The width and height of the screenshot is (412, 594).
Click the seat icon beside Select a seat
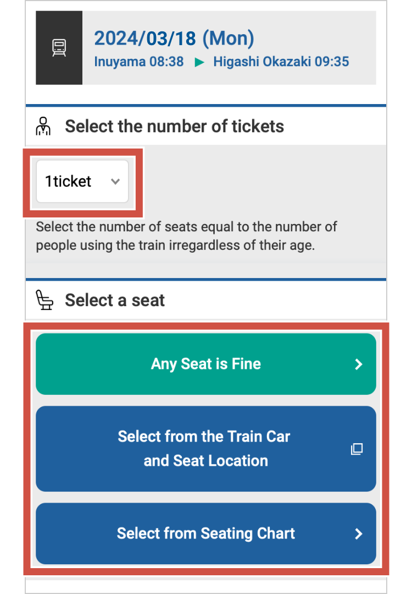point(44,301)
